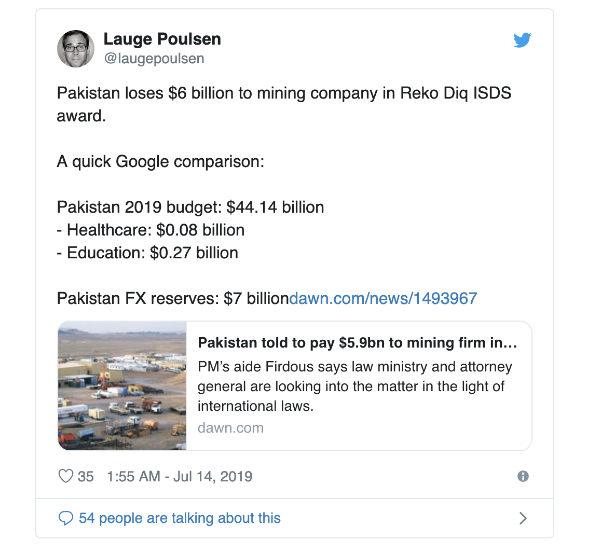Open "54 people are talking about this"
The width and height of the screenshot is (601, 554).
pyautogui.click(x=180, y=518)
